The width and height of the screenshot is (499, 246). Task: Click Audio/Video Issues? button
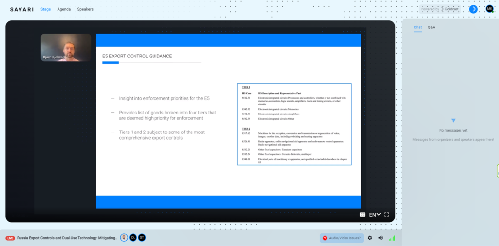(342, 238)
